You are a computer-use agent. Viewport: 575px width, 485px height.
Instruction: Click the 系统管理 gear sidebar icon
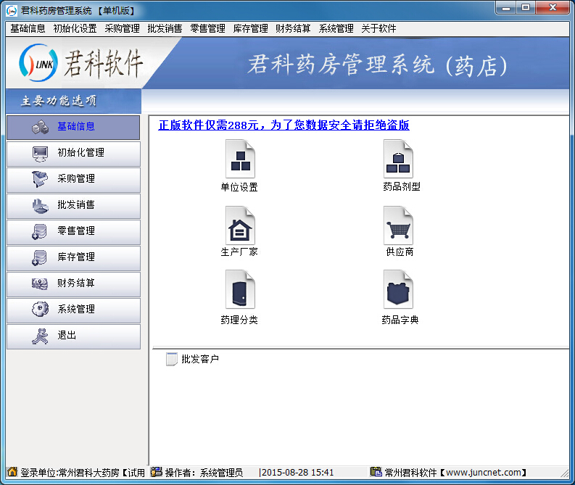[40, 309]
